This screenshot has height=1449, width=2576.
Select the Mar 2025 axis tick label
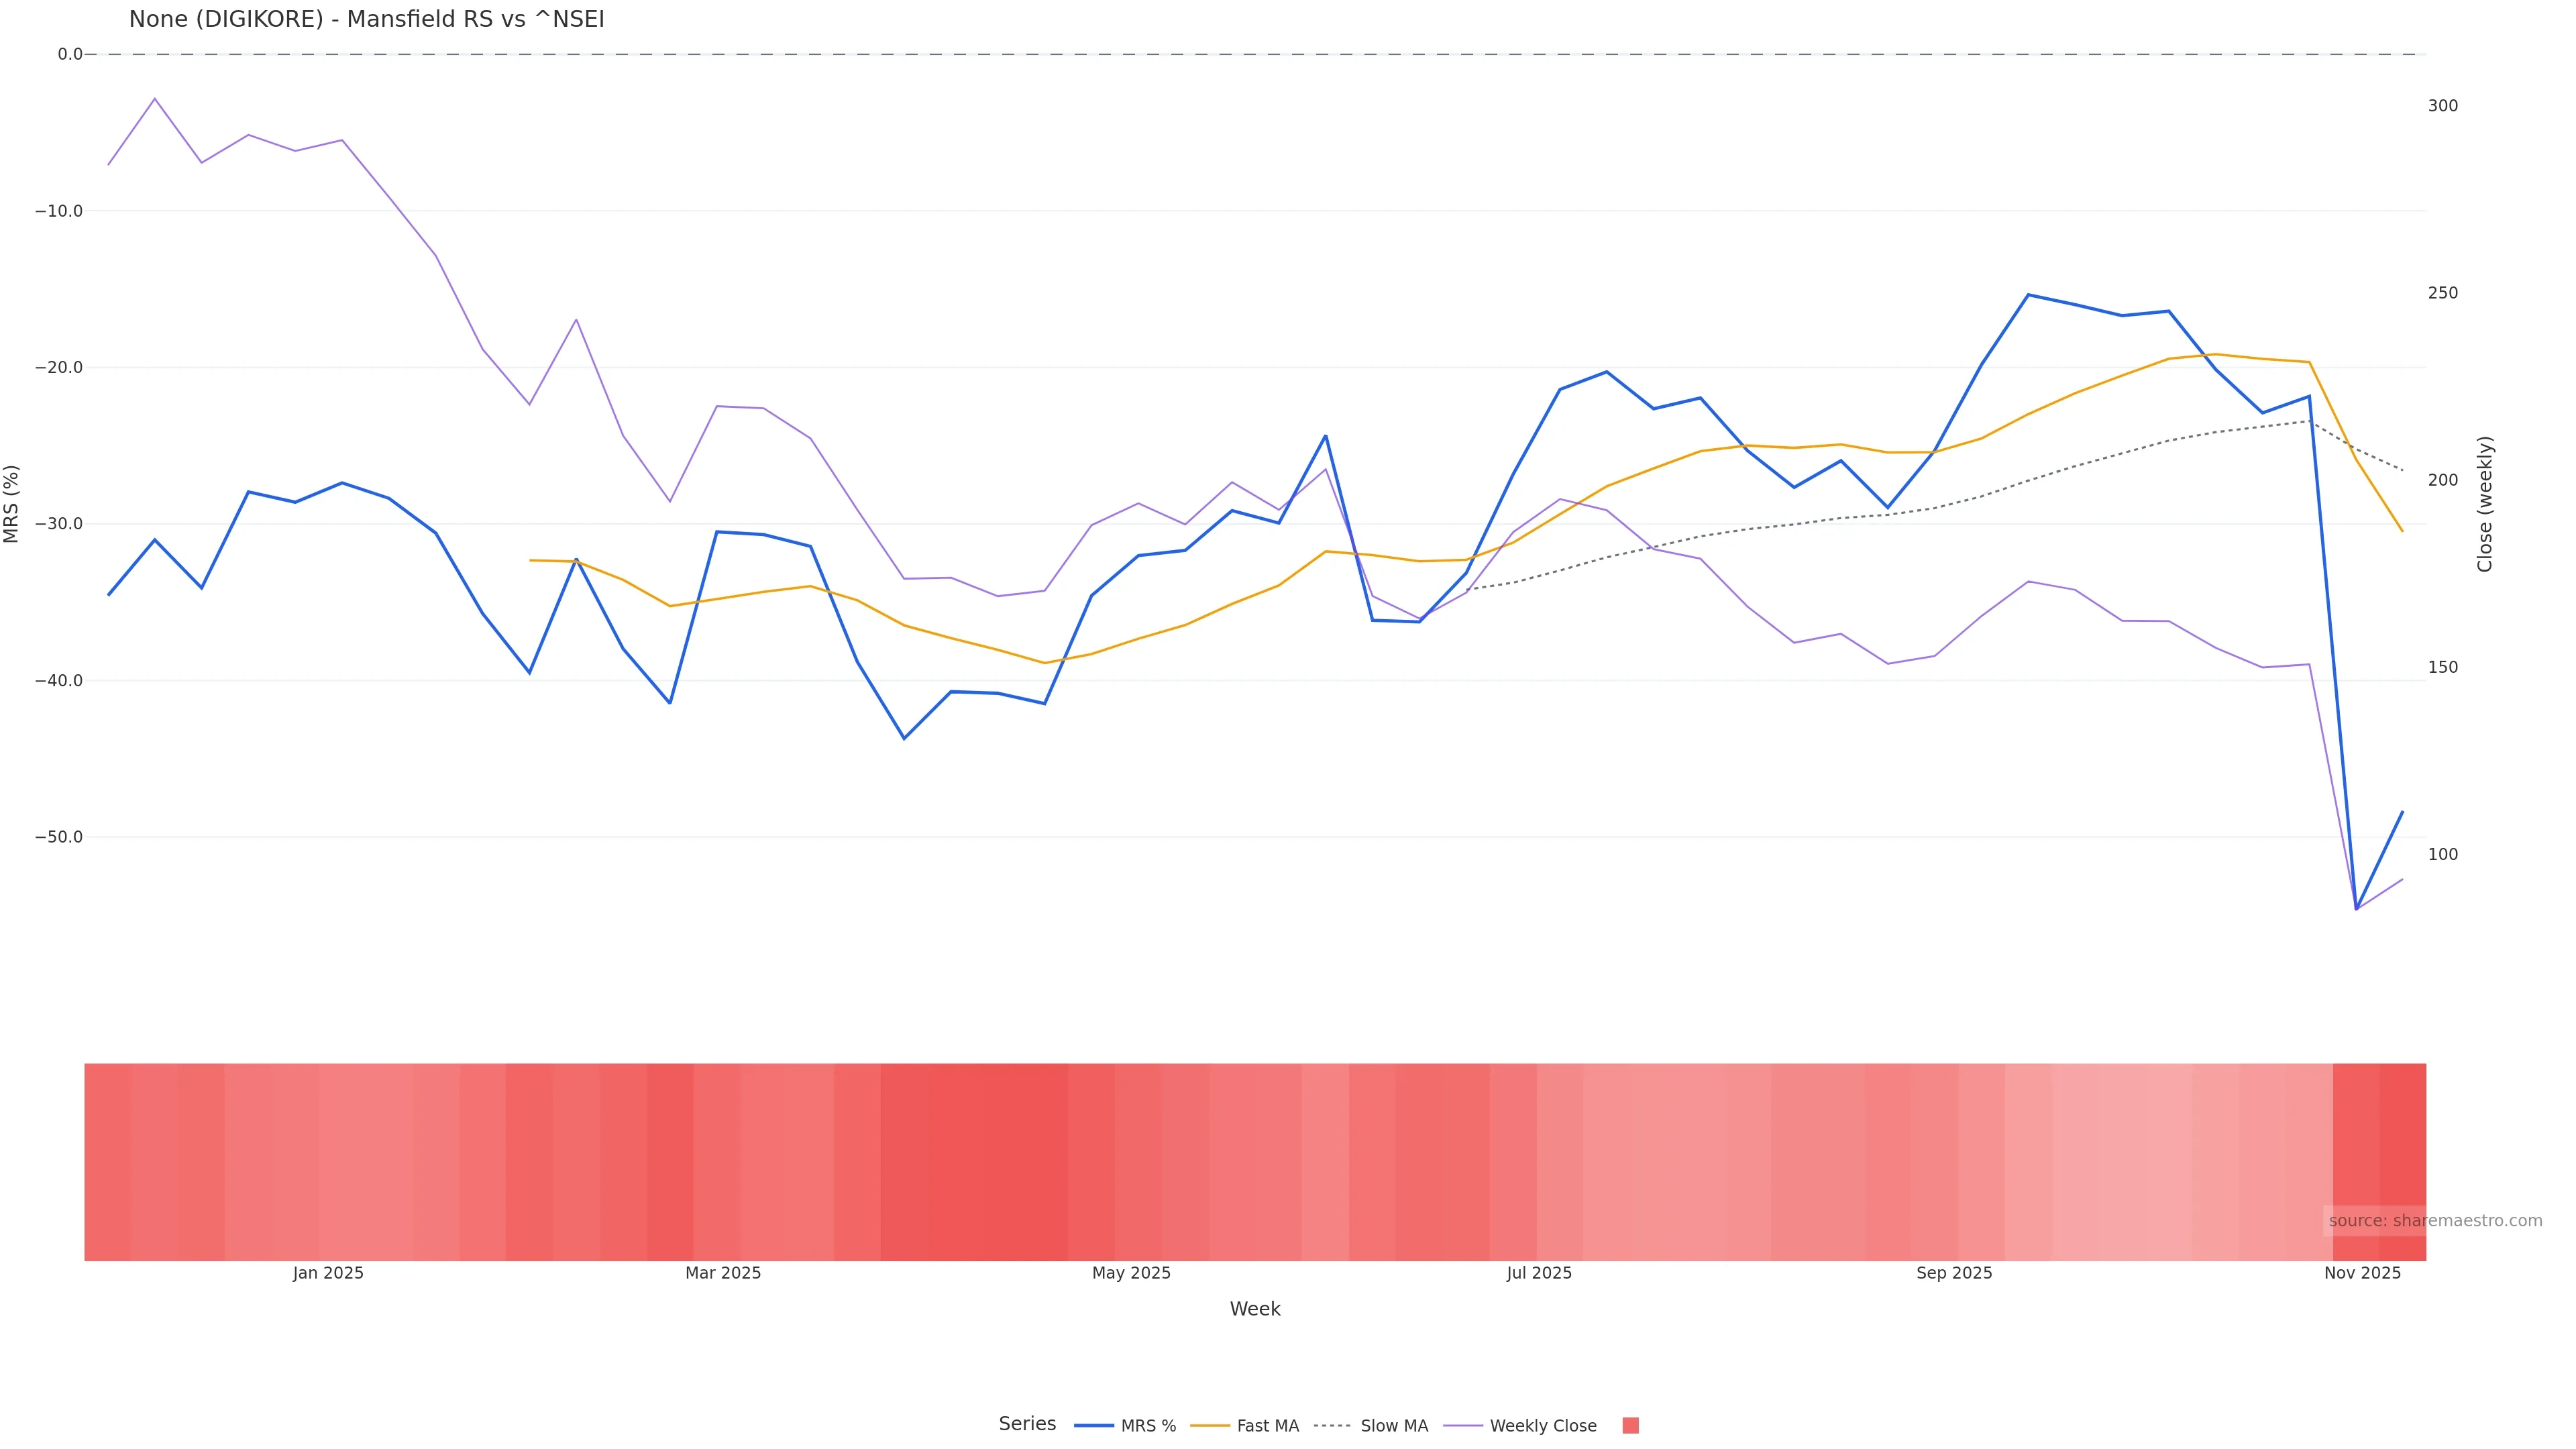click(x=723, y=1273)
